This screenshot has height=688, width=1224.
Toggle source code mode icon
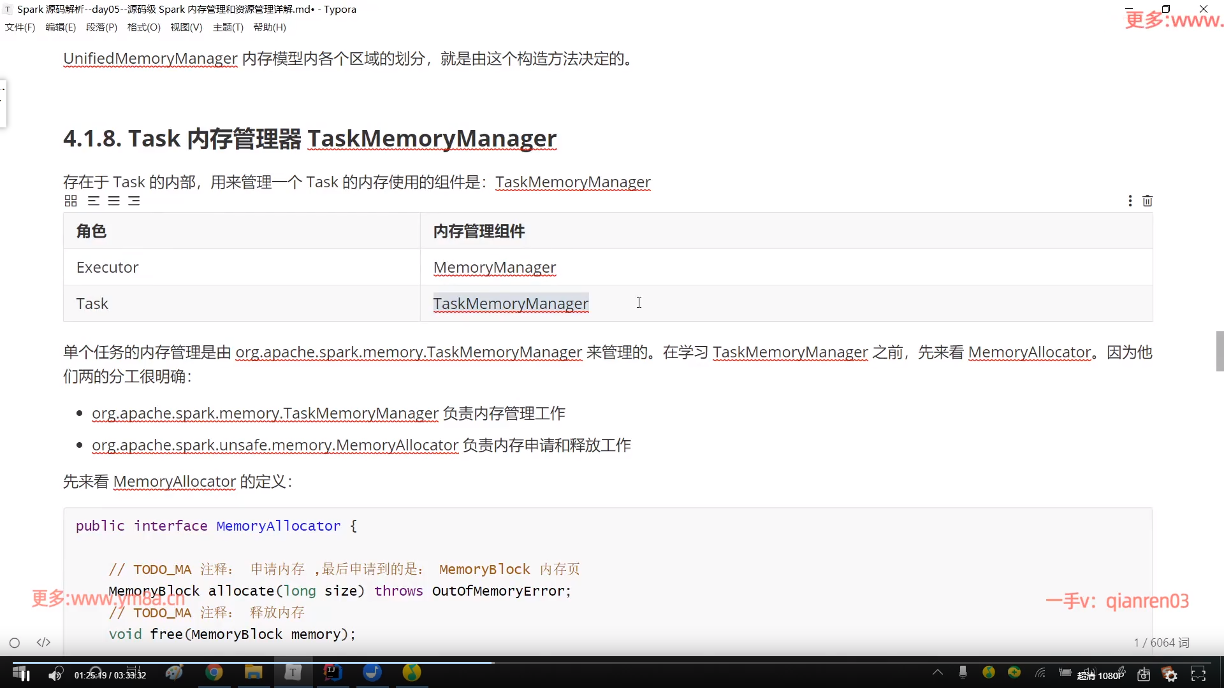[43, 643]
